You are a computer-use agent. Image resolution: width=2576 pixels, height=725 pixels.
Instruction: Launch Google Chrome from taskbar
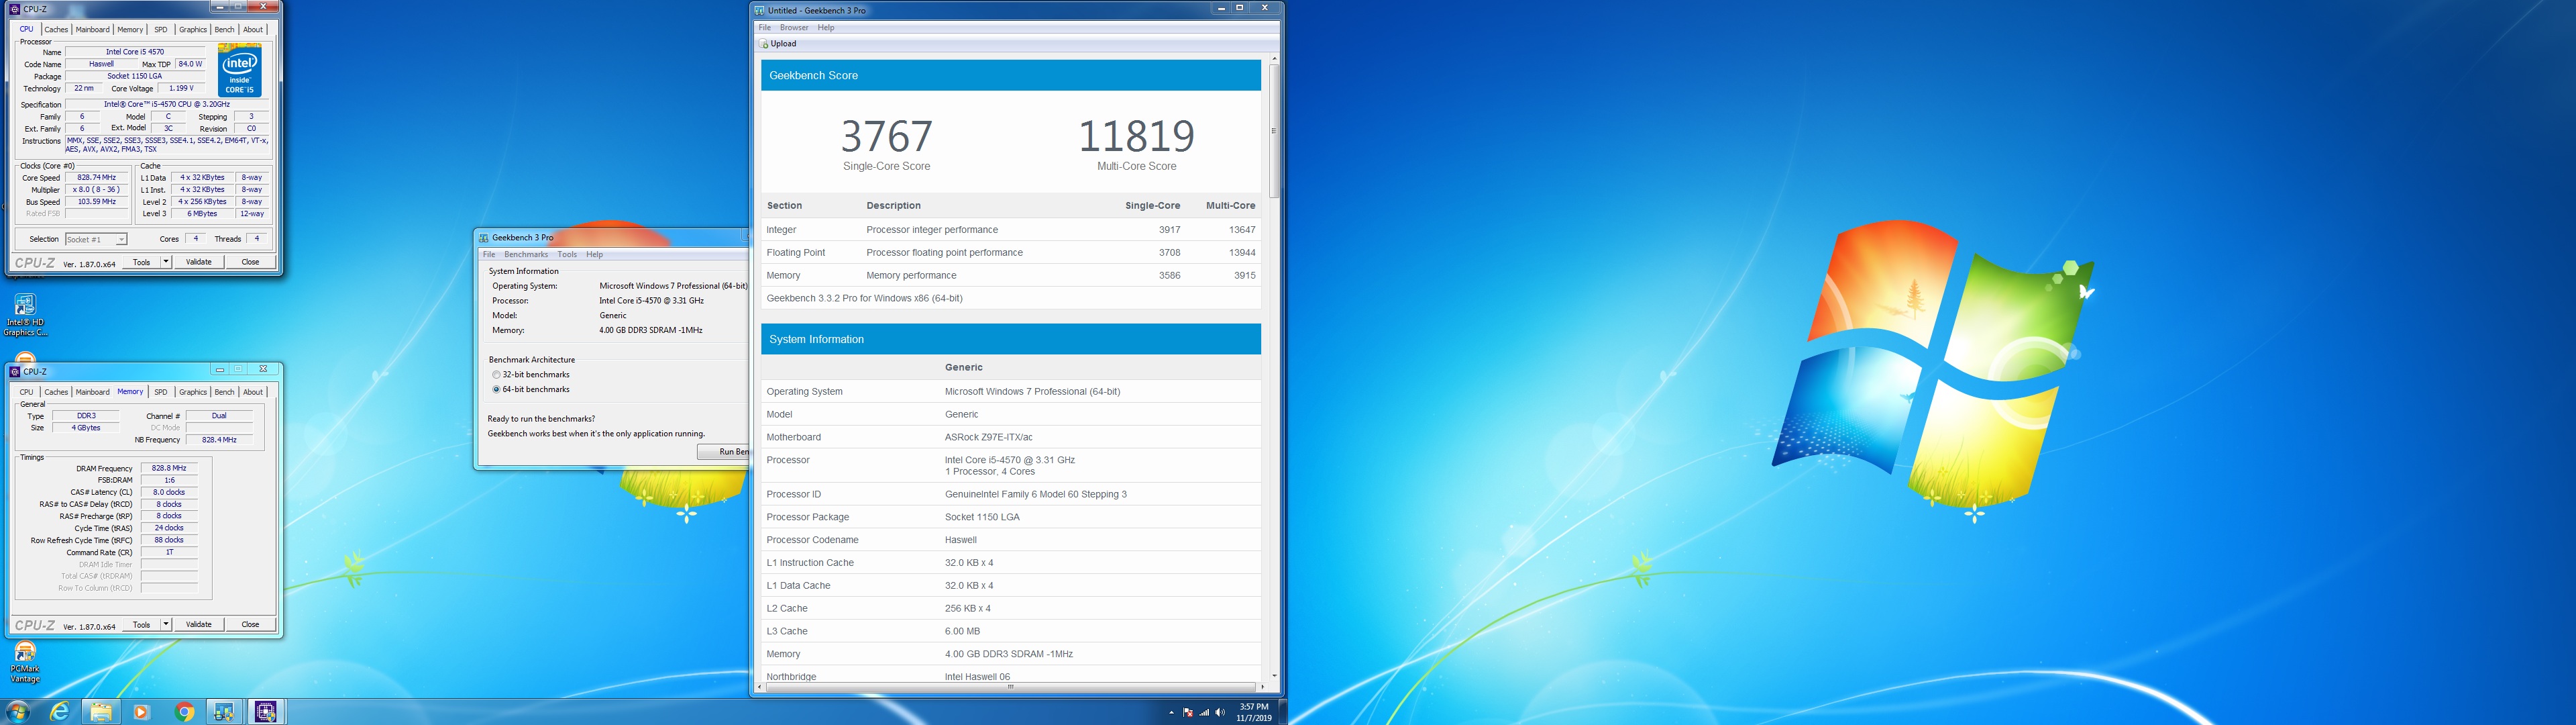(x=184, y=712)
